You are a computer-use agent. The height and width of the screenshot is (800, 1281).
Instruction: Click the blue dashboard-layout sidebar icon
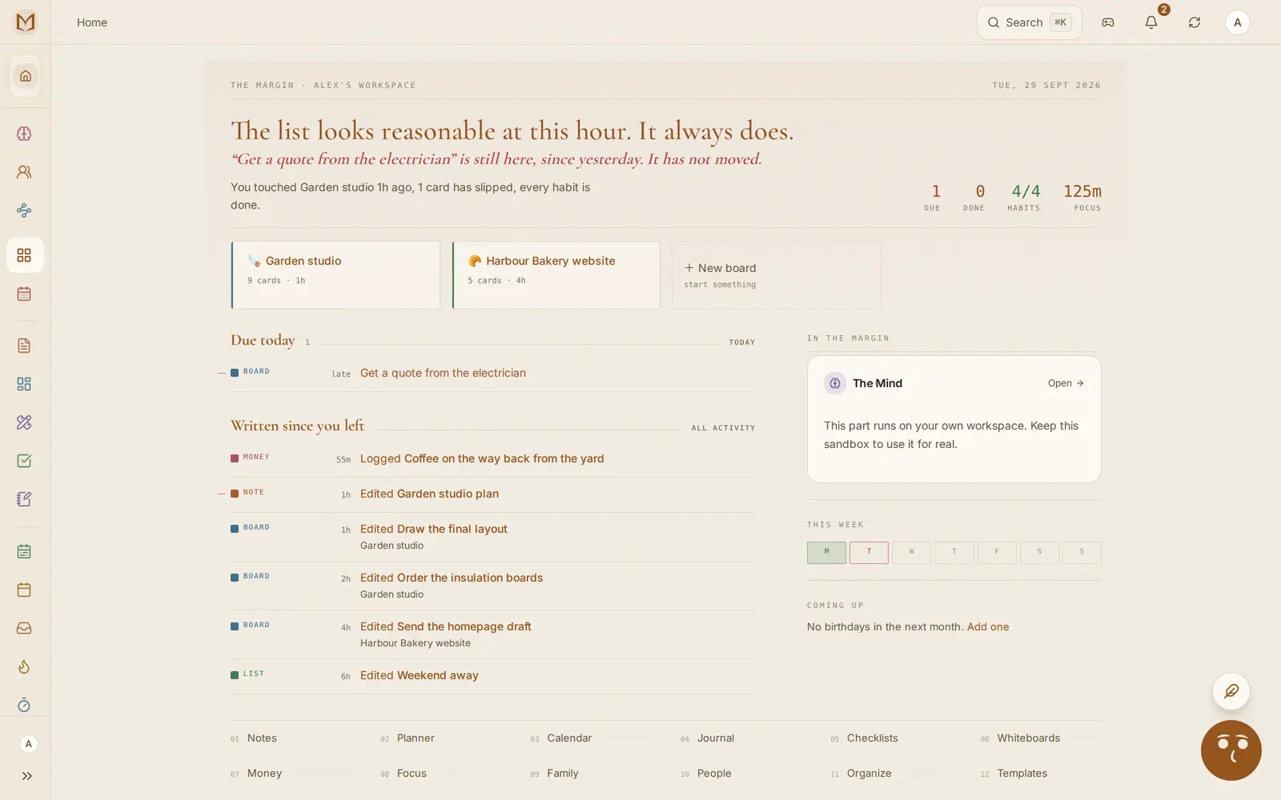pos(24,384)
